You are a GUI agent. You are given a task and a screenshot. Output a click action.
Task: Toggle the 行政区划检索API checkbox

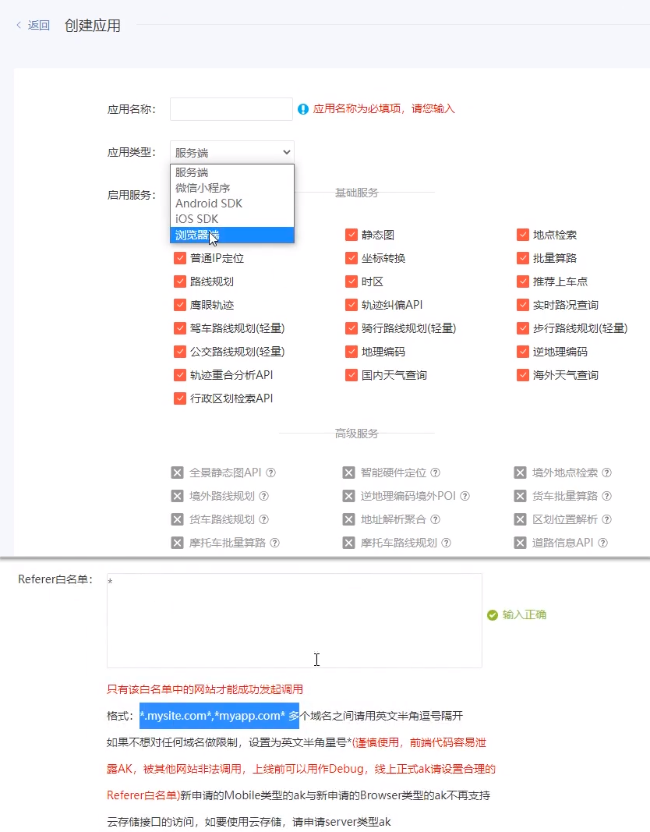click(x=180, y=398)
